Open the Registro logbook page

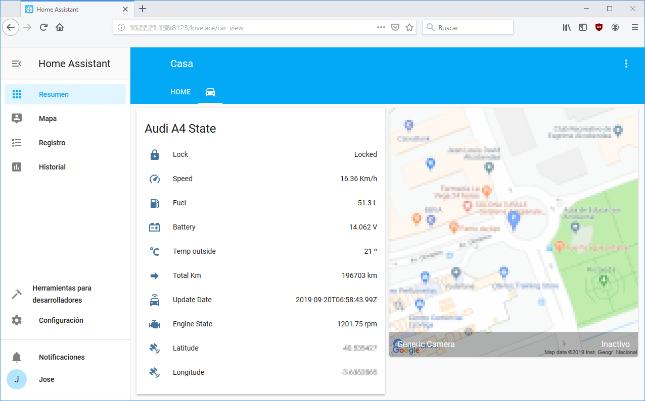[x=65, y=143]
